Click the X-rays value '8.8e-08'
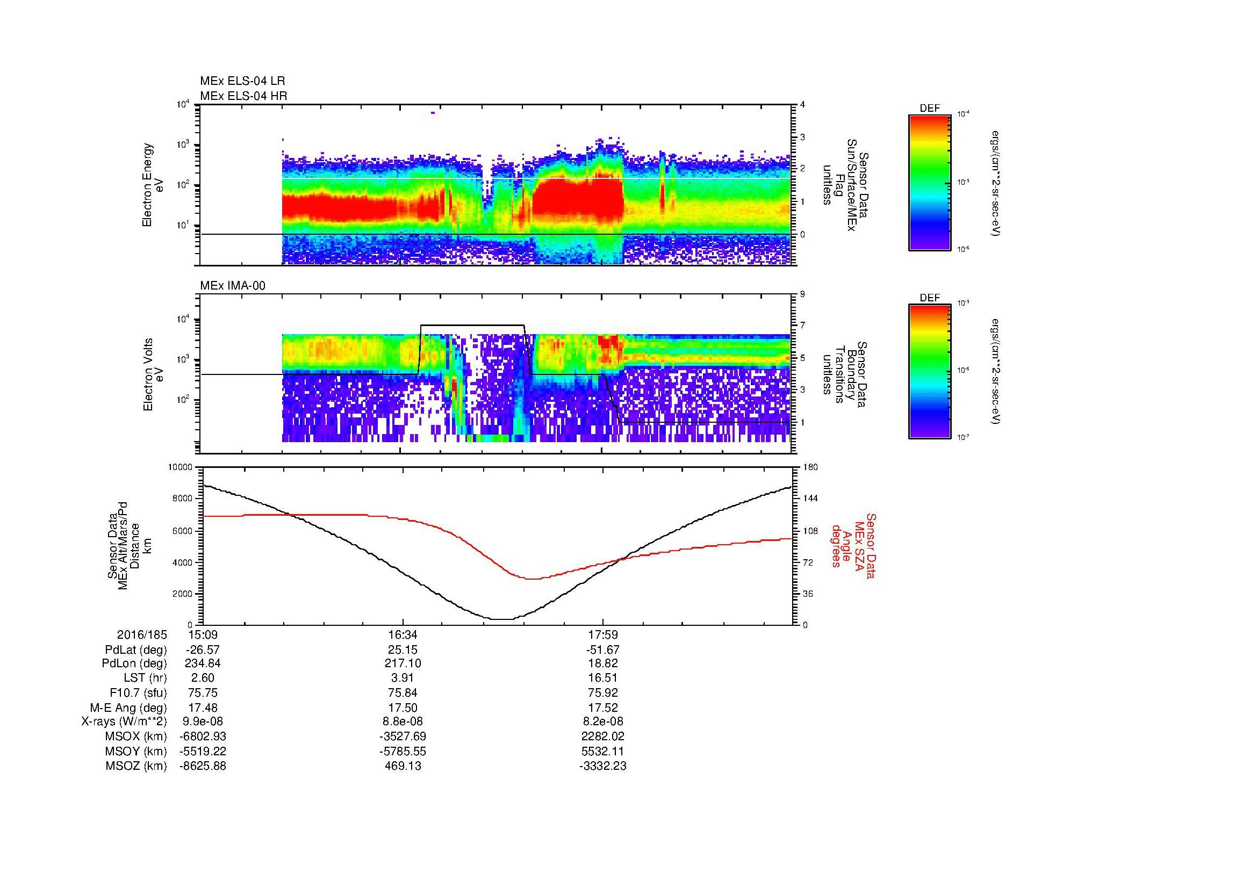 click(403, 721)
